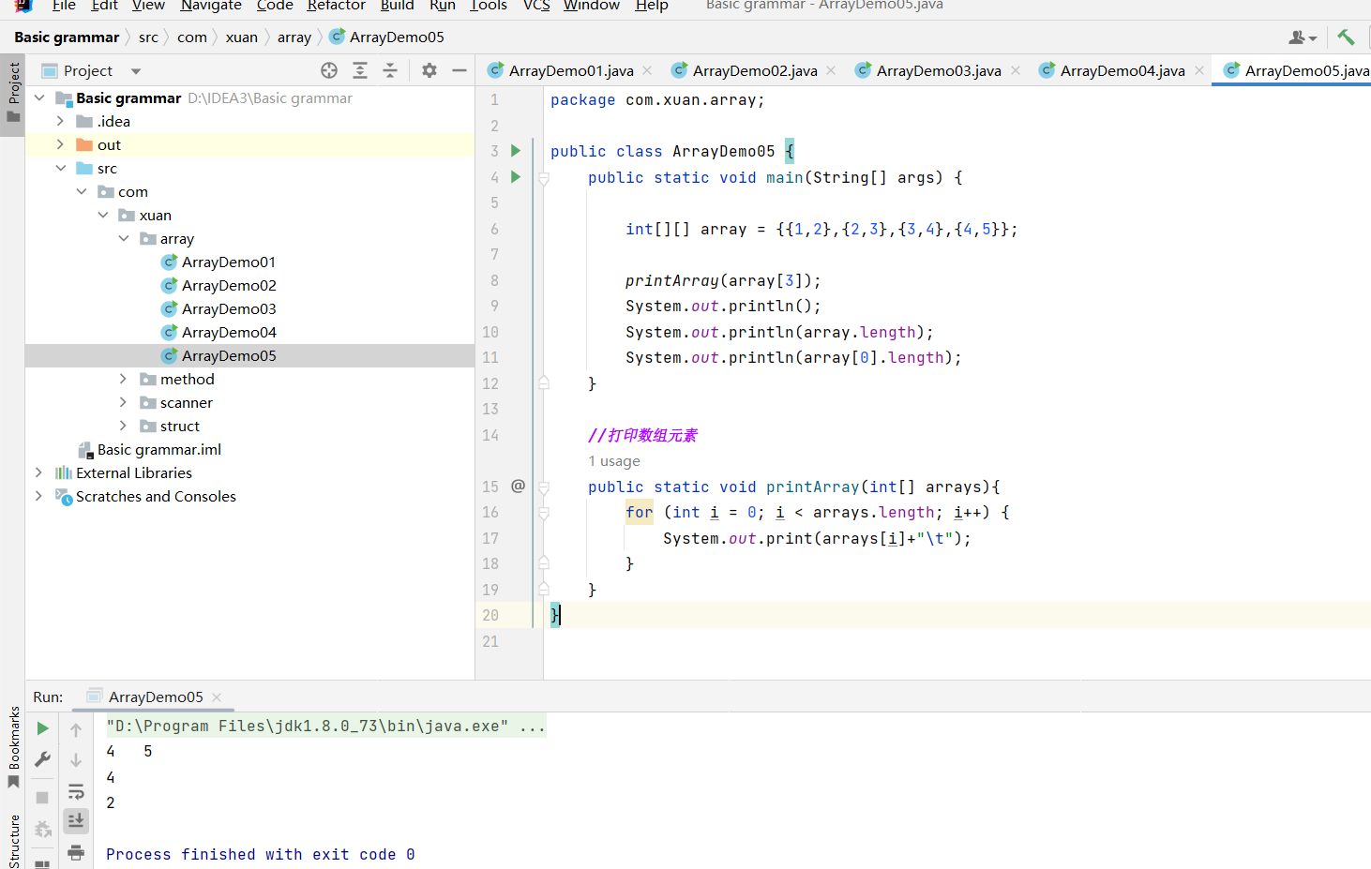
Task: Click run gutter arrow beside class ArrayDemo05
Action: pos(515,151)
